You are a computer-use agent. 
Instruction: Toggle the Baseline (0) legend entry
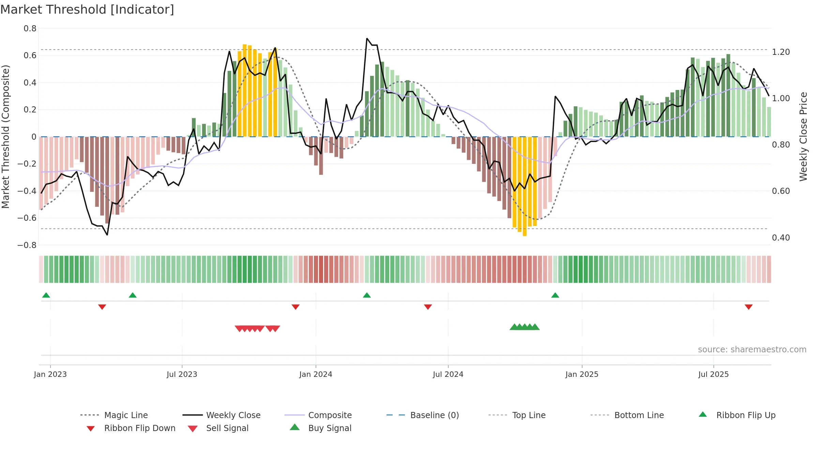click(x=423, y=415)
